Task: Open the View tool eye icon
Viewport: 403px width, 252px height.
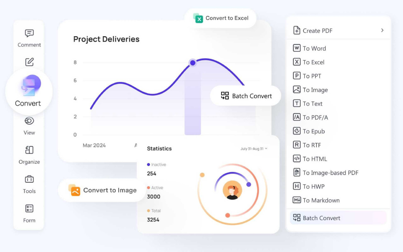Action: [29, 121]
